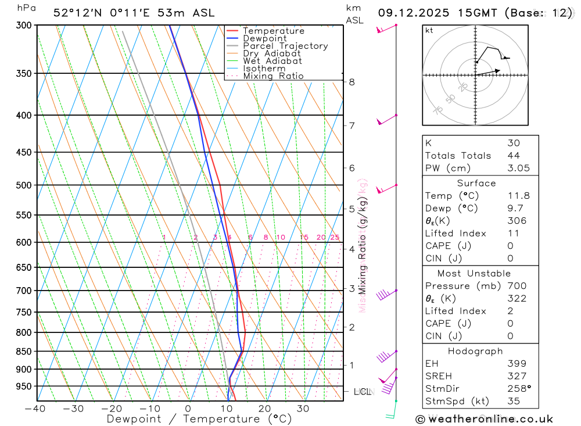Click the Most Unstable theta-E value 322
The height and width of the screenshot is (426, 581).
pyautogui.click(x=517, y=299)
